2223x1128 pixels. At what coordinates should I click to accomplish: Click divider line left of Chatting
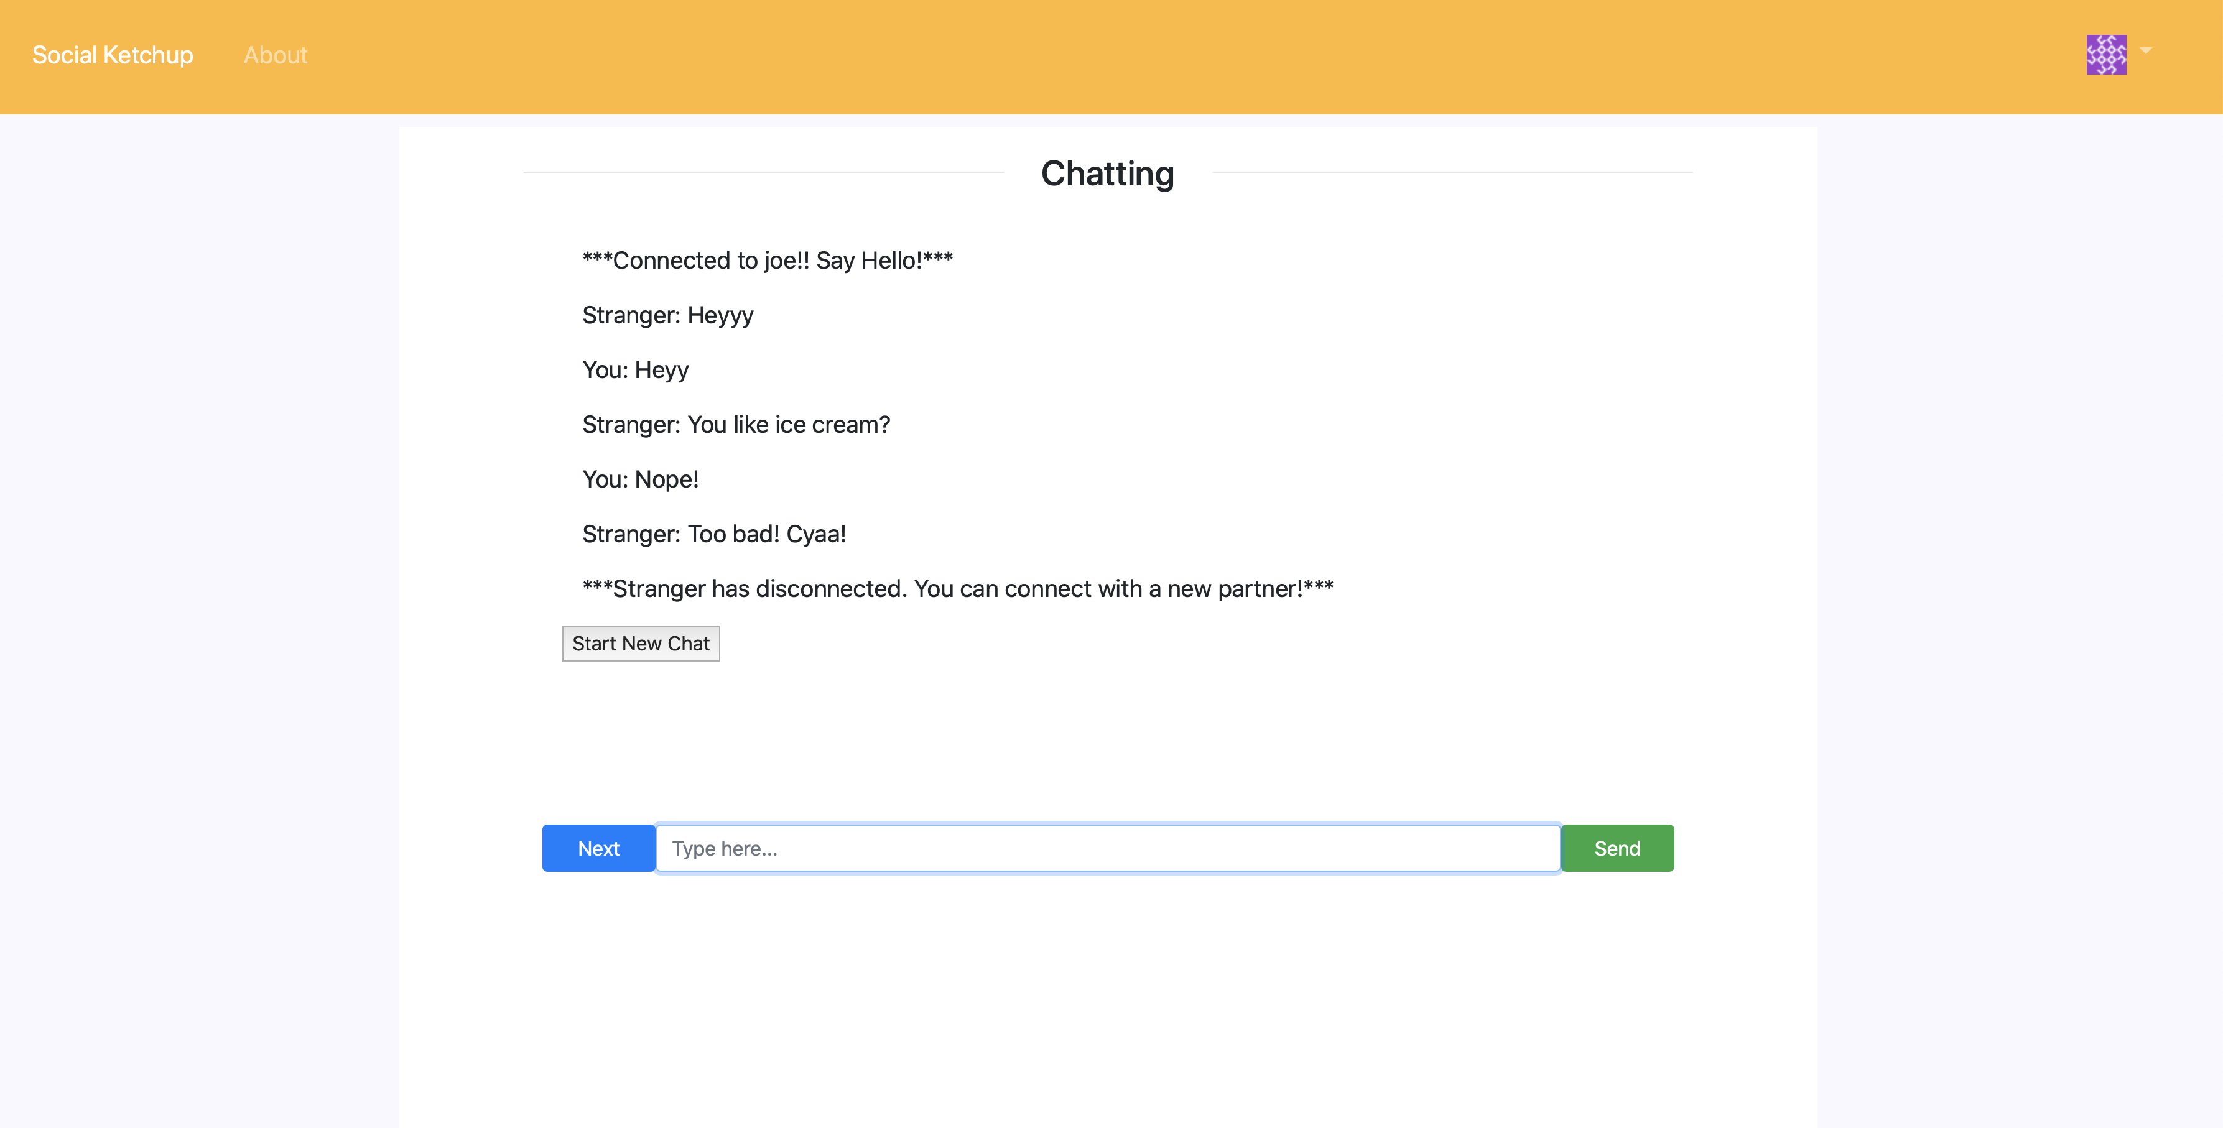[763, 173]
